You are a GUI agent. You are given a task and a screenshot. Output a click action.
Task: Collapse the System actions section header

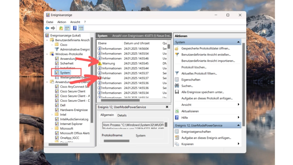238,42
